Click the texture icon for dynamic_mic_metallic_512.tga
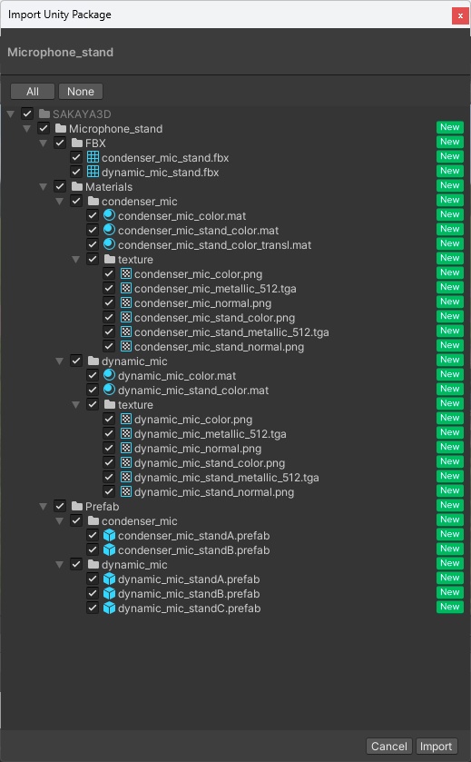Image resolution: width=471 pixels, height=762 pixels. coord(126,433)
